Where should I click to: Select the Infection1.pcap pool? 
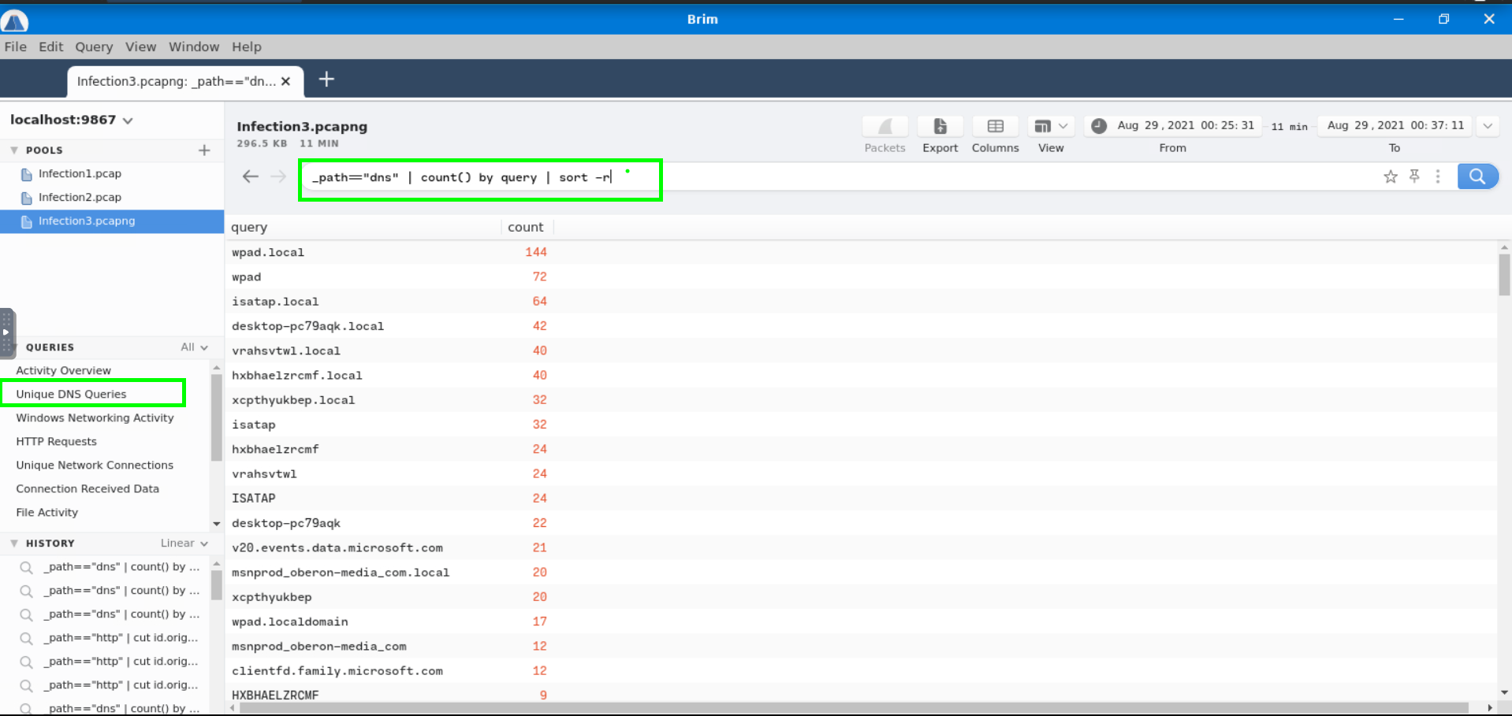pyautogui.click(x=80, y=173)
